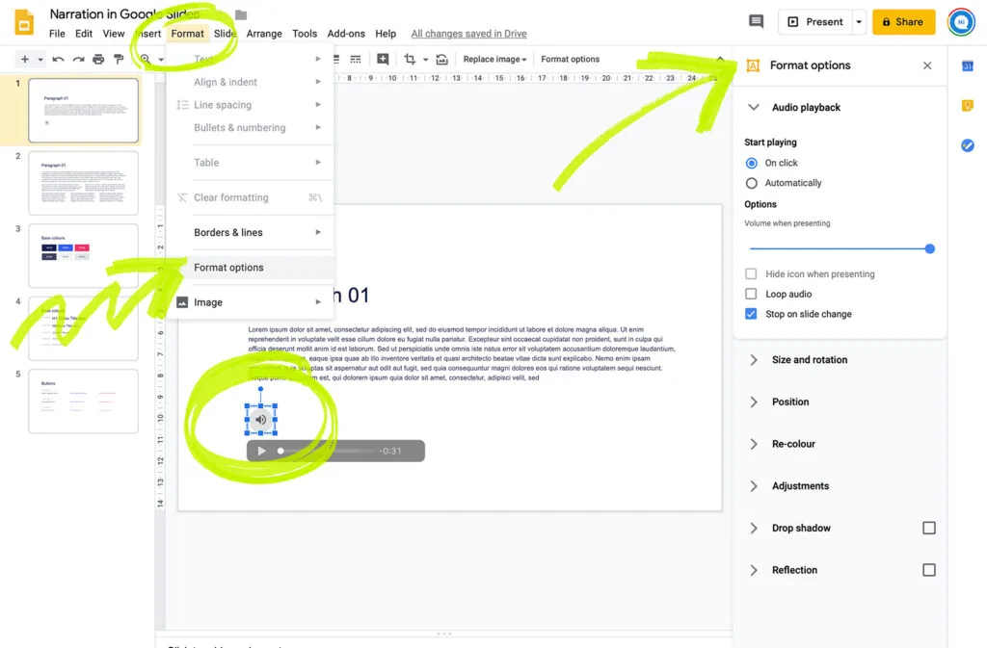
Task: Click the print icon
Action: click(98, 59)
